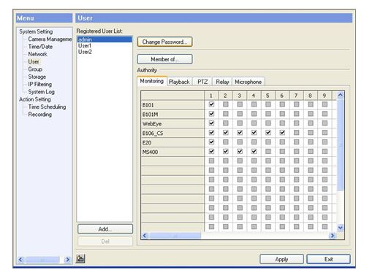
Task: Switch to the Playback tab
Action: 179,82
